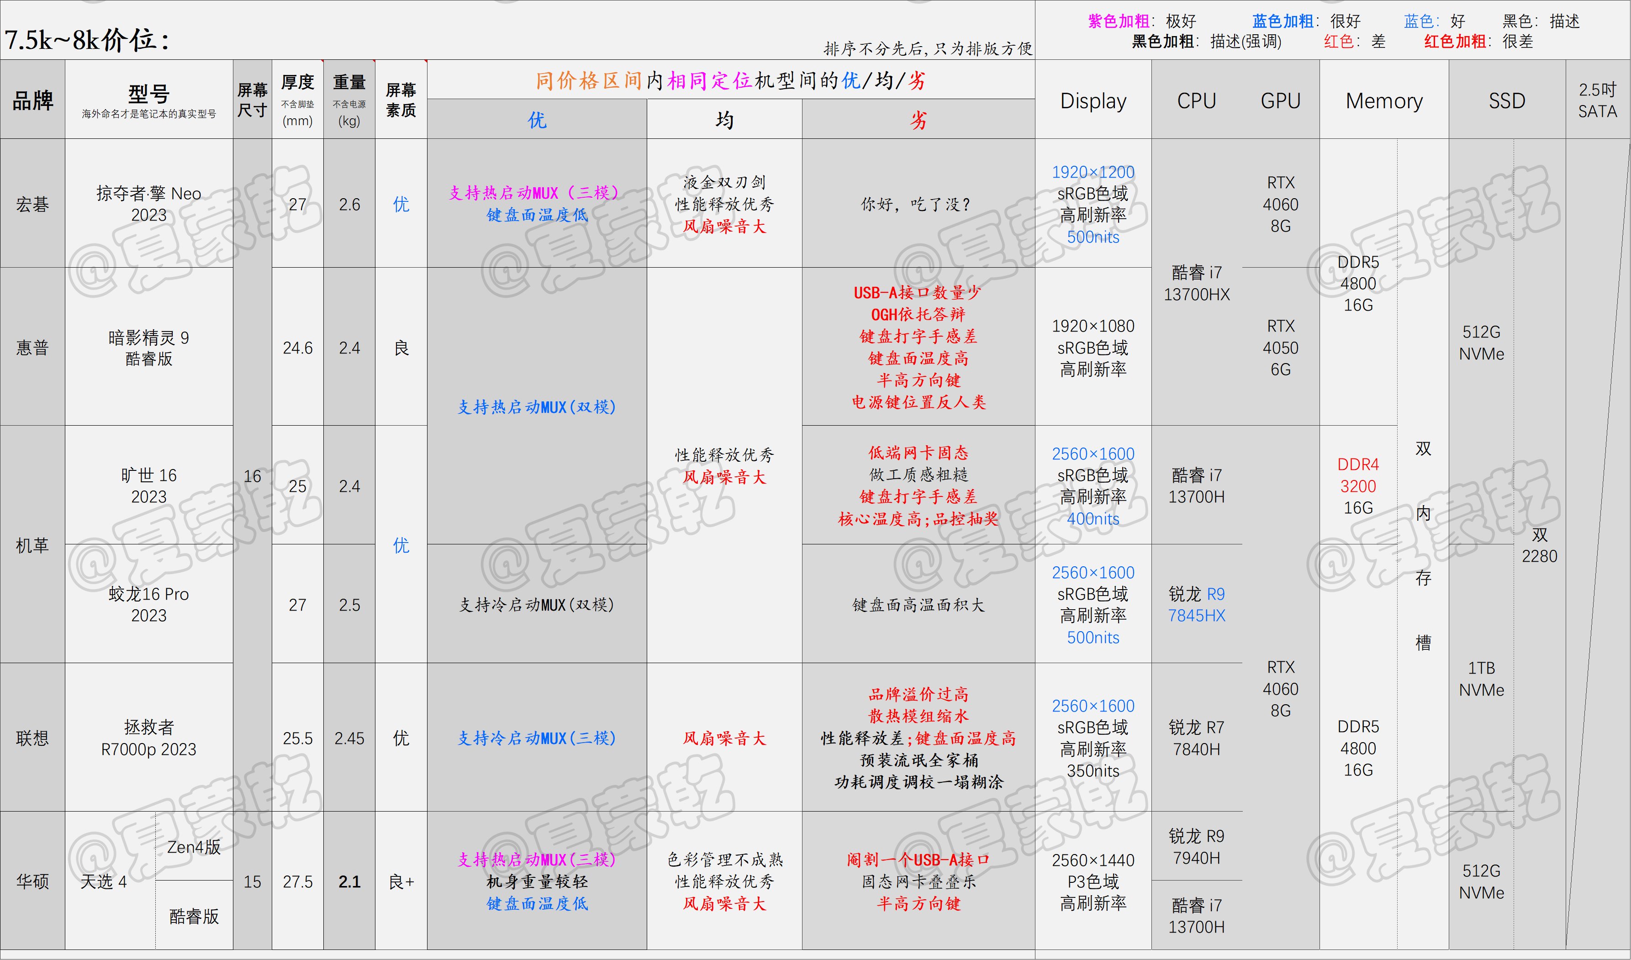Click the display resolution '2560×1440'
Viewport: 1631px width, 960px height.
1093,860
